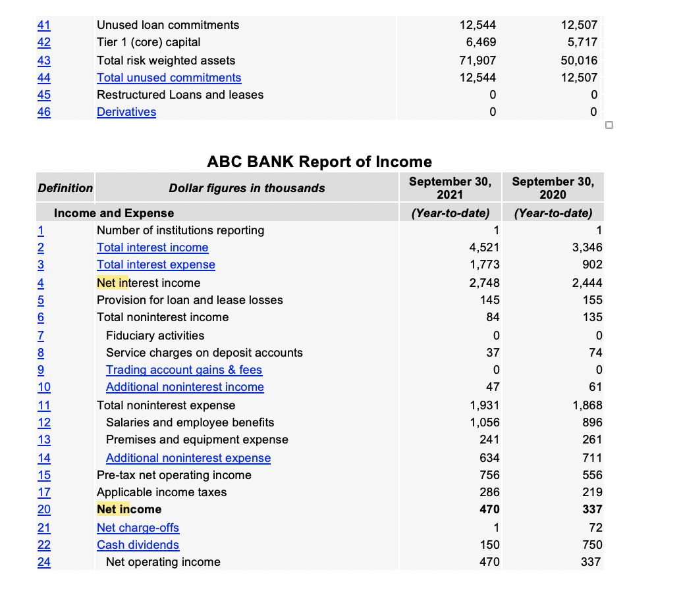This screenshot has width=681, height=610.
Task: Click definition number 46 link
Action: click(x=44, y=112)
